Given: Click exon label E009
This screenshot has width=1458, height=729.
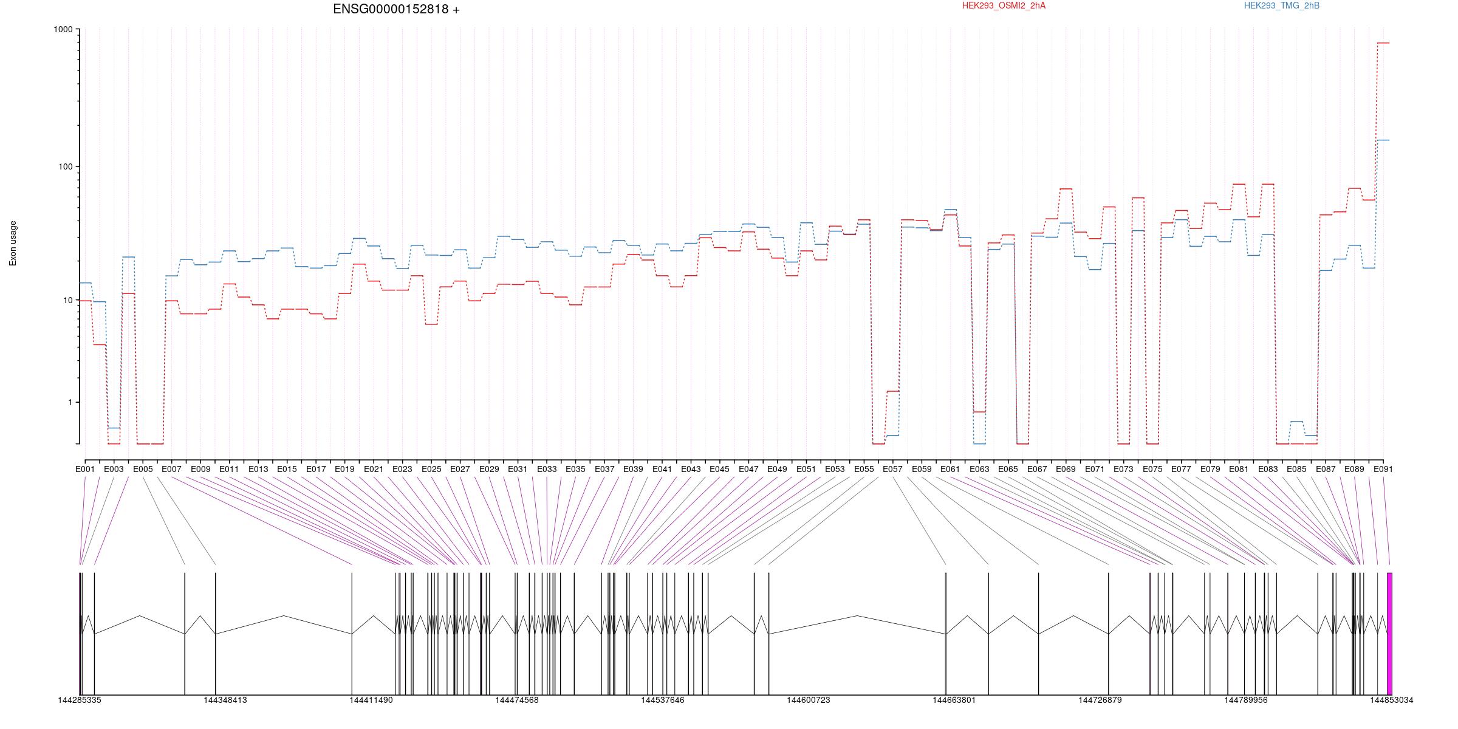Looking at the screenshot, I should pyautogui.click(x=200, y=469).
